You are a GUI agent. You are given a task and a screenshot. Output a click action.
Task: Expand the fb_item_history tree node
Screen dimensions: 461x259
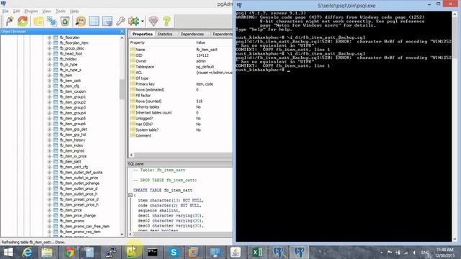tap(50, 140)
